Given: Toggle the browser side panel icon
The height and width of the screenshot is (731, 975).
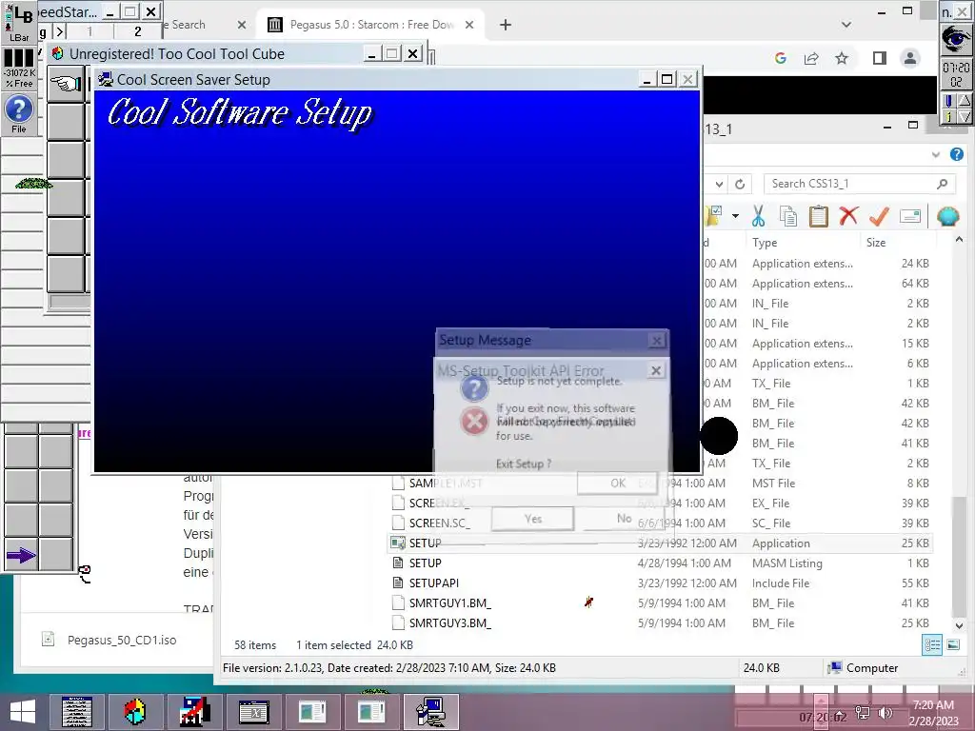Looking at the screenshot, I should (x=879, y=58).
